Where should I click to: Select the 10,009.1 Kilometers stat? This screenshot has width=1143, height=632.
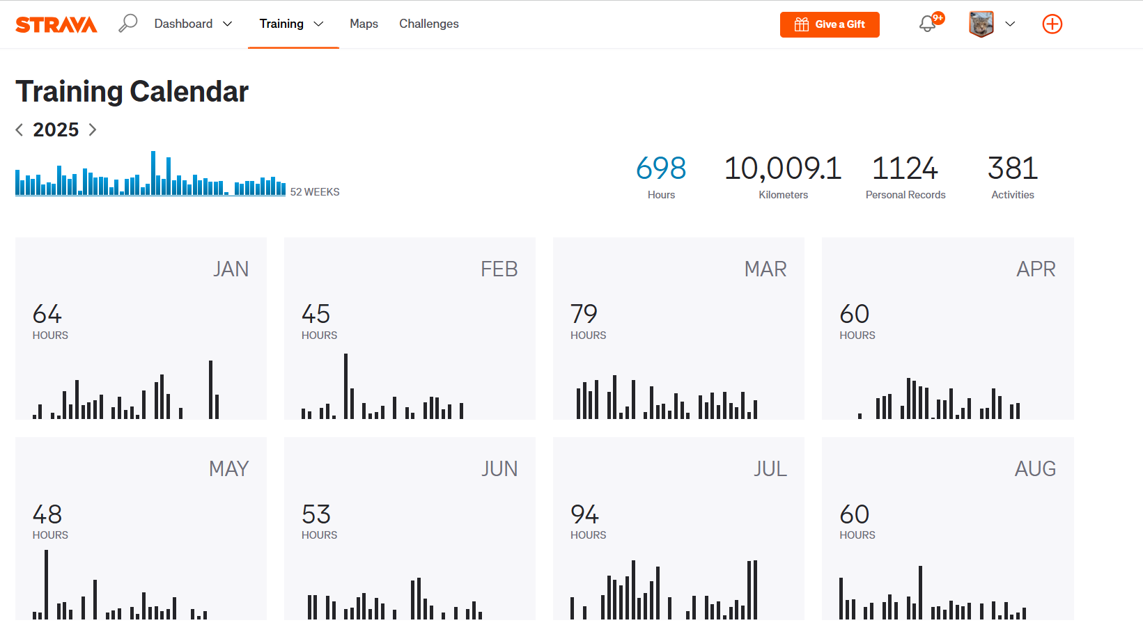[x=783, y=177]
